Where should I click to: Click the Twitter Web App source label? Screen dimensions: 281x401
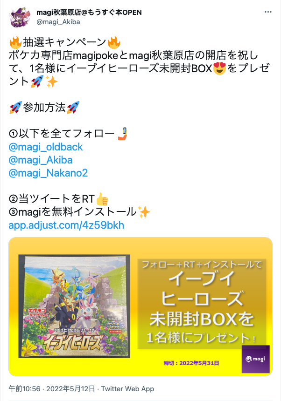pos(128,389)
